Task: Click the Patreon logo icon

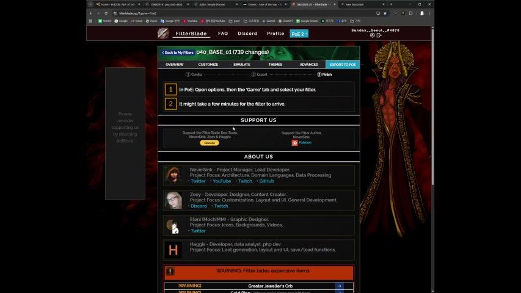Action: click(294, 143)
